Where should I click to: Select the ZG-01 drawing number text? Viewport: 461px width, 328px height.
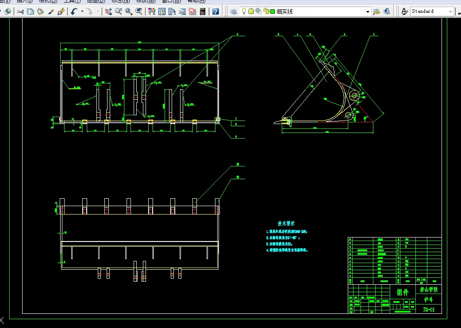429,309
